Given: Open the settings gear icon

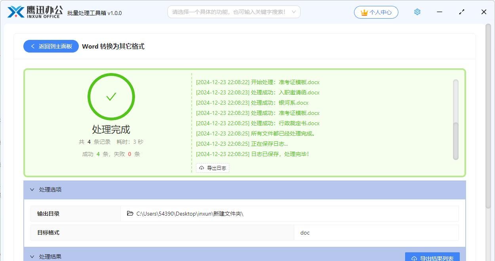Looking at the screenshot, I should coord(417,12).
